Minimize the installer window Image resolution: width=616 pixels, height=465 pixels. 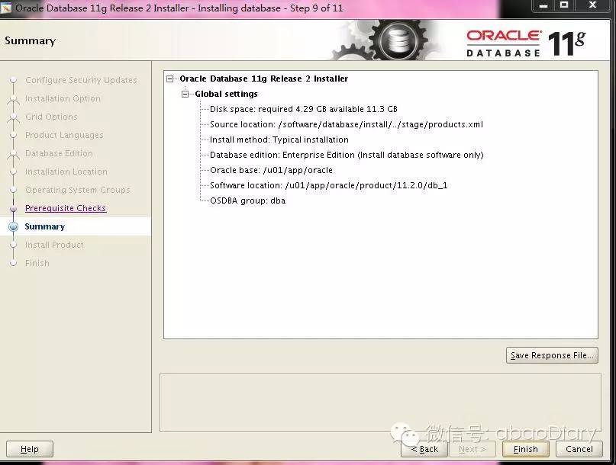point(543,5)
